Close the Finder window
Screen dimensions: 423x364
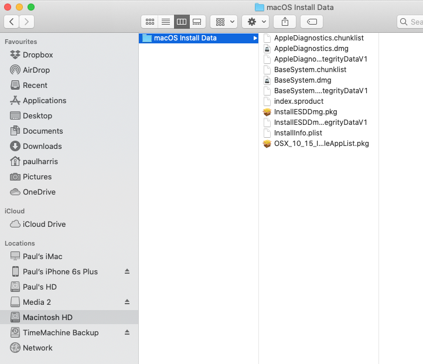tap(8, 7)
